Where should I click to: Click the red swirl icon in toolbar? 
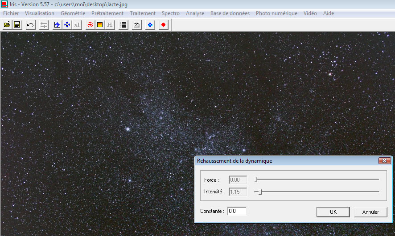[x=90, y=24]
